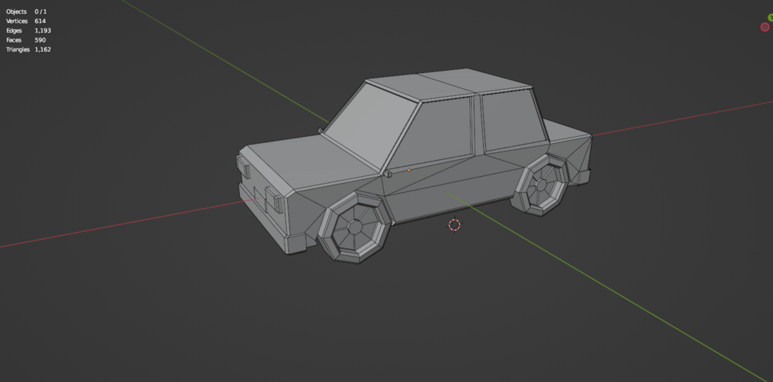Select the orange object origin dot on the car

click(408, 170)
